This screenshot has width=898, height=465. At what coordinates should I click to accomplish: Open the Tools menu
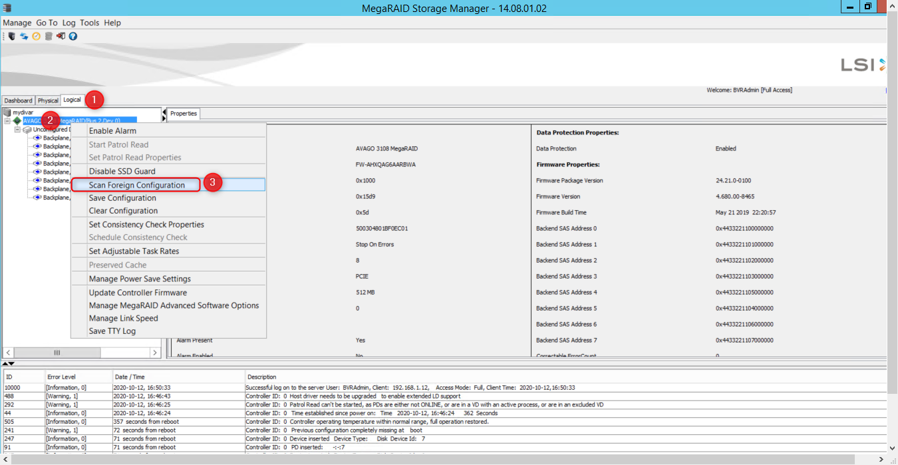point(89,23)
